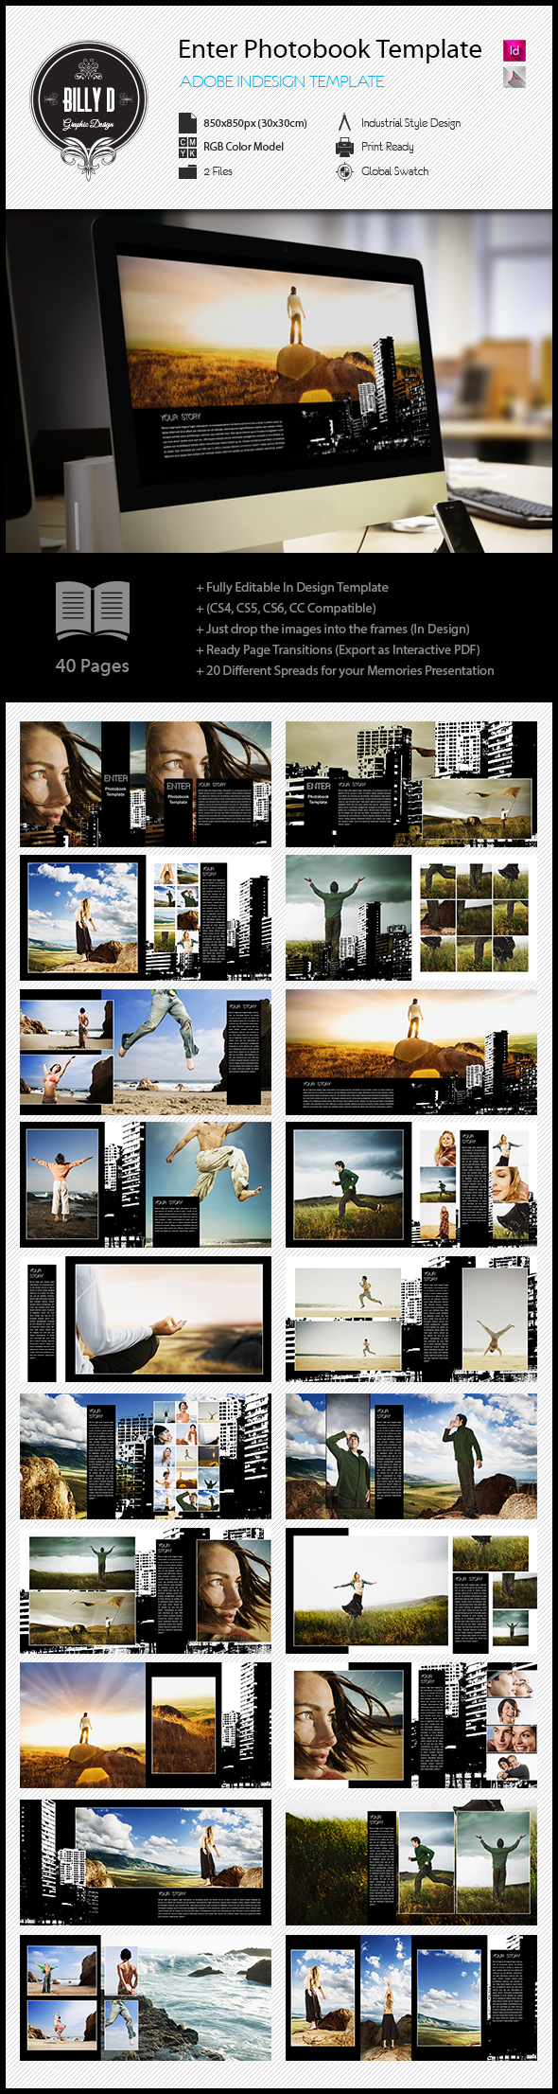Open the wide sunset spread with man on rock

point(411,1052)
